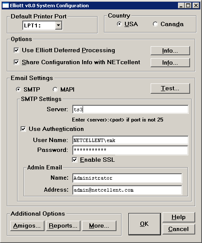
Task: Open Amigos additional options
Action: [27, 226]
